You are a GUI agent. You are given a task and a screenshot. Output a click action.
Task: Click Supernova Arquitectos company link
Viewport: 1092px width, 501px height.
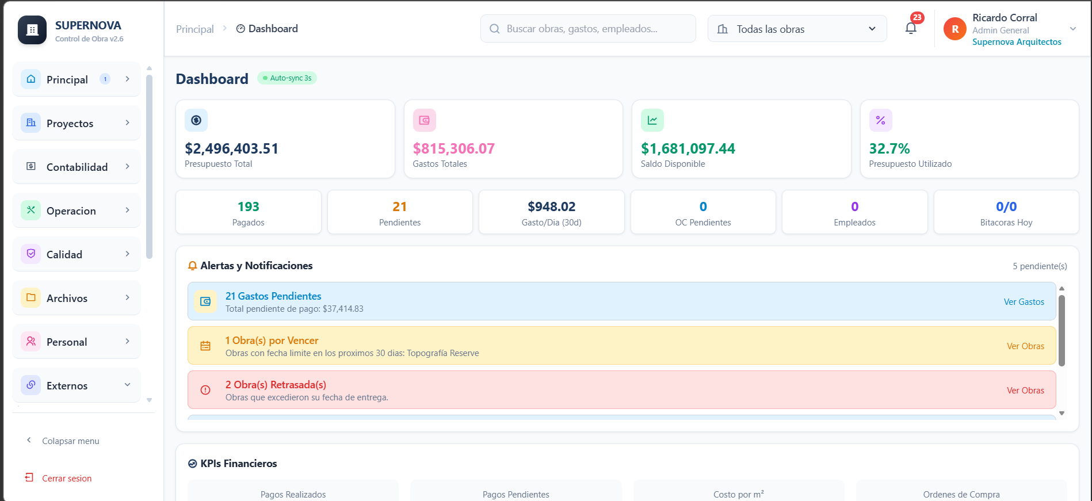pos(1017,42)
